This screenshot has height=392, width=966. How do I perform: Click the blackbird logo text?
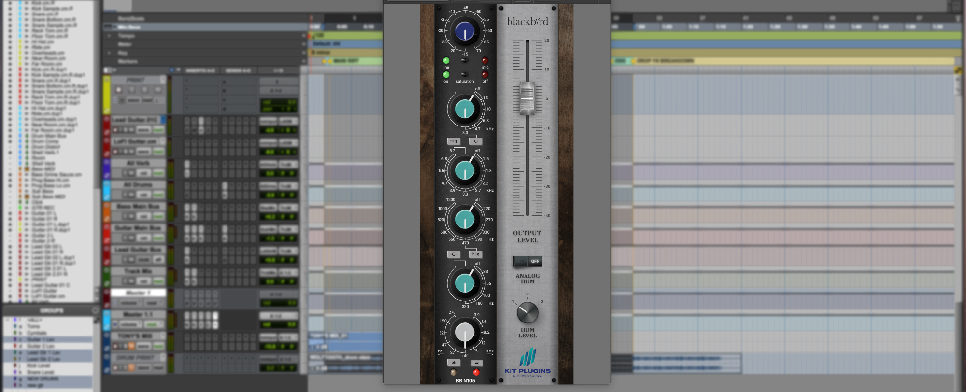(x=527, y=21)
